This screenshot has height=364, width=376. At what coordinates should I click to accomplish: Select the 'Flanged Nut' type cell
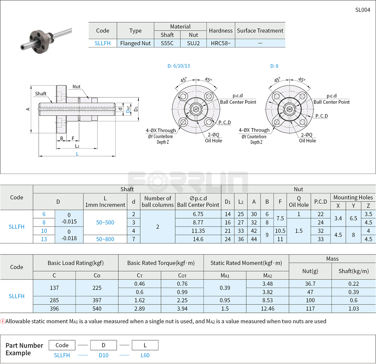135,43
